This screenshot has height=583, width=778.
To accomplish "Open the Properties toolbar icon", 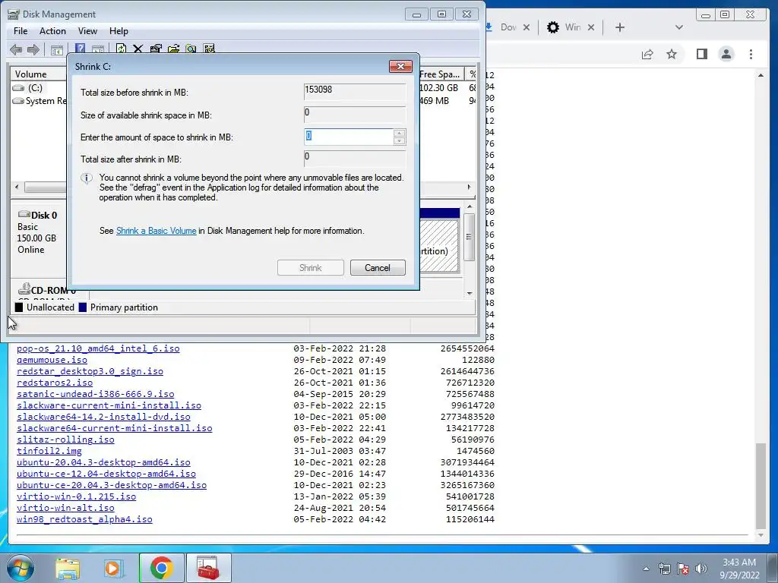I will click(156, 49).
